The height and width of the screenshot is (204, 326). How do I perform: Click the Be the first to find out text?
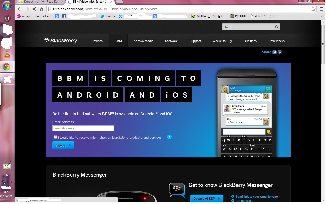coord(112,114)
